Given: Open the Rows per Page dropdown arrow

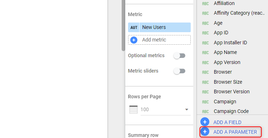Looking at the screenshot, I should point(187,109).
